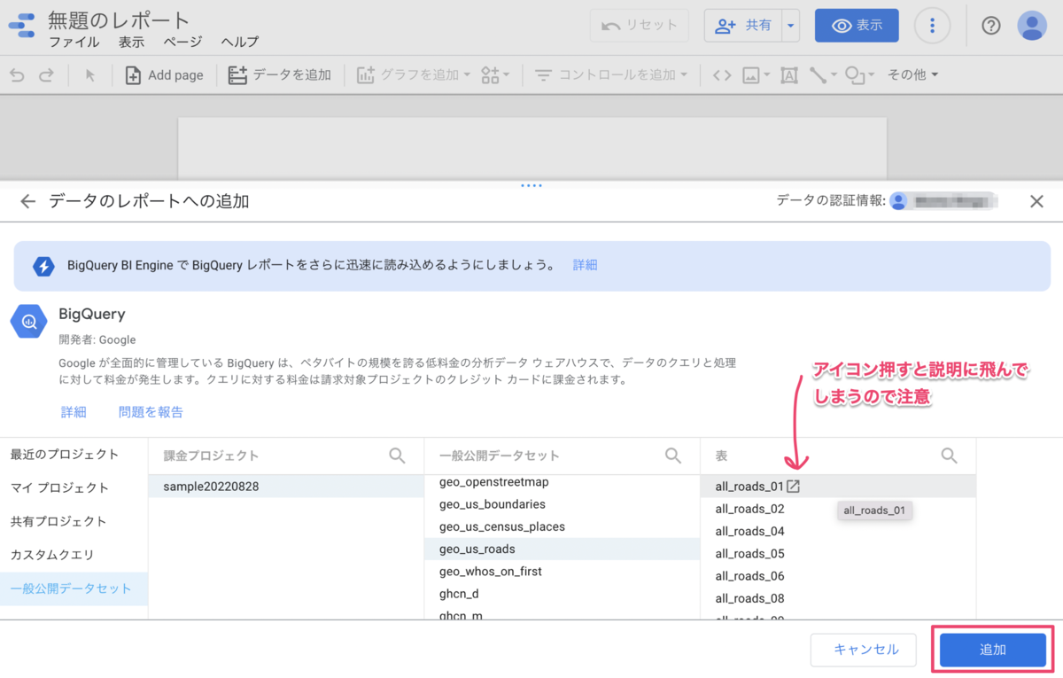The image size is (1063, 678).
Task: Select table all_roads_06
Action: [838, 576]
